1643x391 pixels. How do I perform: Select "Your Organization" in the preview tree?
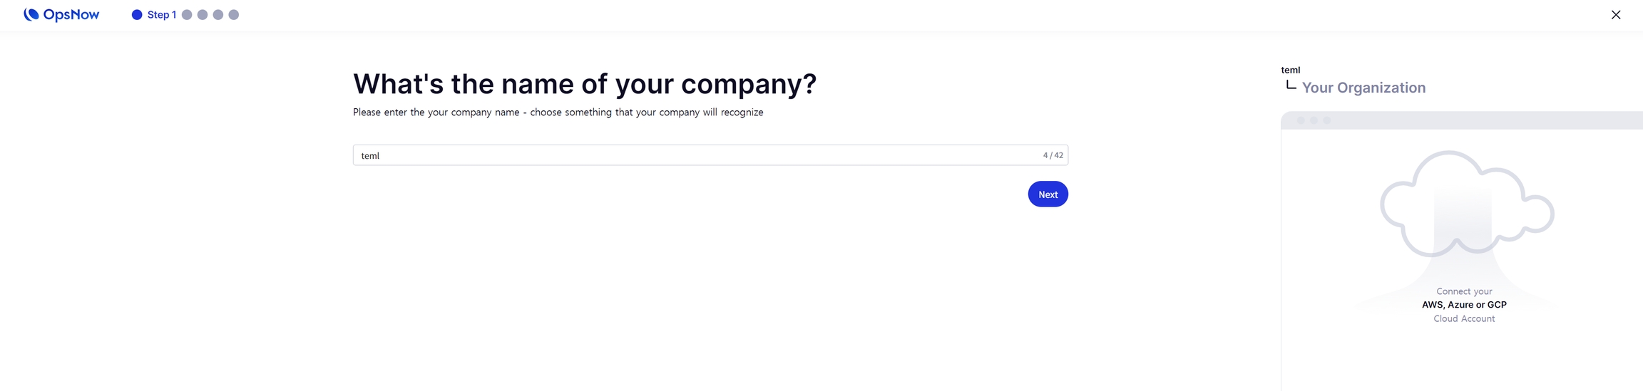[x=1363, y=88]
